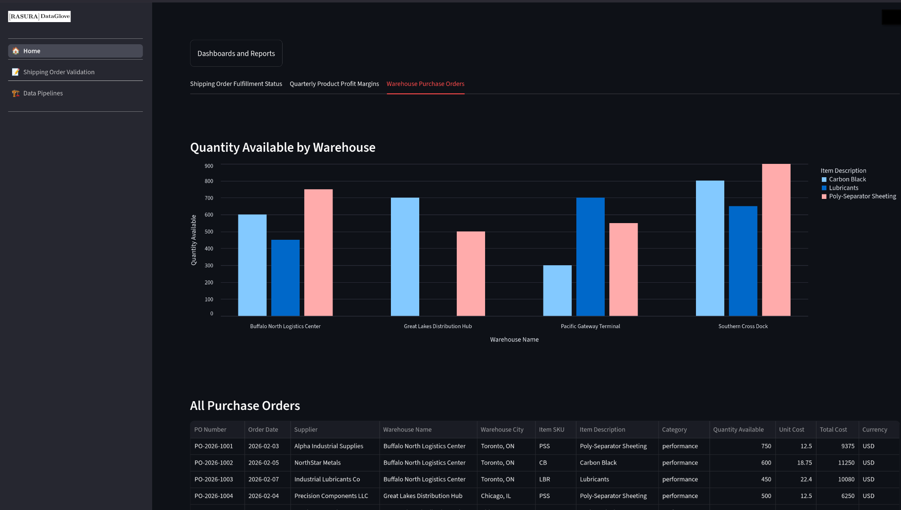Click the Shipping Order Validation notepad icon
The width and height of the screenshot is (901, 510).
pos(16,72)
